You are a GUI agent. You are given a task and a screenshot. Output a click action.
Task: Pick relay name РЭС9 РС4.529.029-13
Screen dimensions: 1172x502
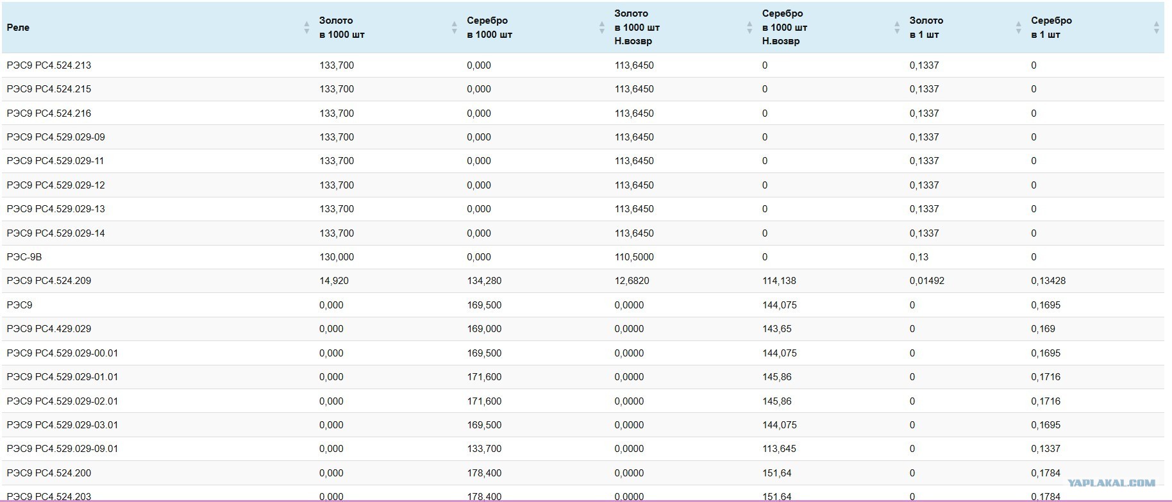click(x=56, y=209)
